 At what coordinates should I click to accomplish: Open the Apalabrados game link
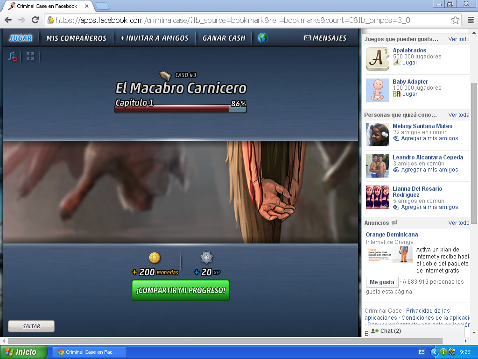409,50
